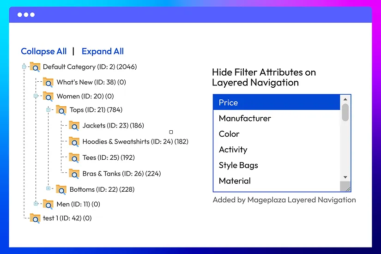Click the Hoodies & Sweatshirts folder icon
The height and width of the screenshot is (254, 381).
pos(74,141)
